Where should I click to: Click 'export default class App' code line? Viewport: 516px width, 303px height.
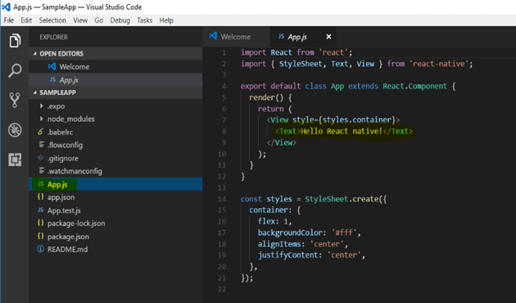pyautogui.click(x=348, y=86)
